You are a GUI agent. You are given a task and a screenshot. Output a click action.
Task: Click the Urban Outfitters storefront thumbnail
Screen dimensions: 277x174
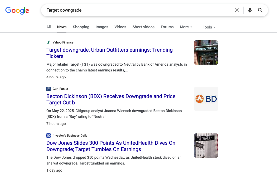tap(206, 52)
